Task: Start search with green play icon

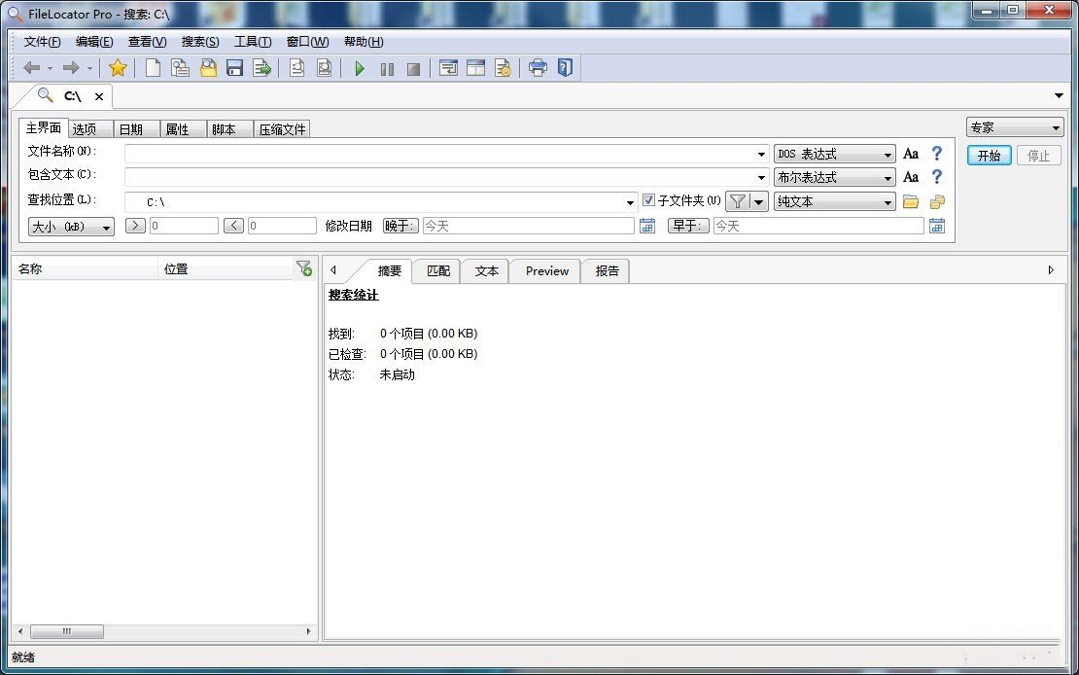Action: click(x=360, y=68)
